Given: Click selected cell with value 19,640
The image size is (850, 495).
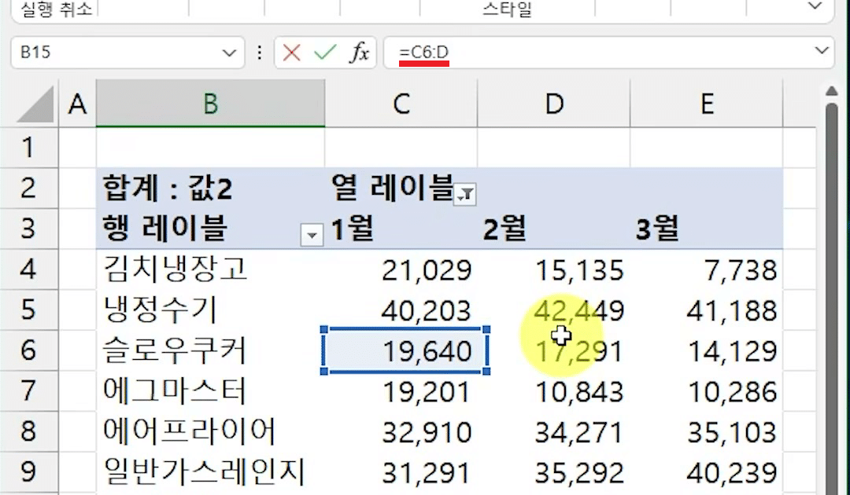Looking at the screenshot, I should coord(406,350).
